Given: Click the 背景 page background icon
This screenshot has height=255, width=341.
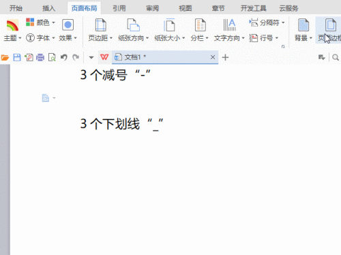Looking at the screenshot, I should [x=303, y=25].
